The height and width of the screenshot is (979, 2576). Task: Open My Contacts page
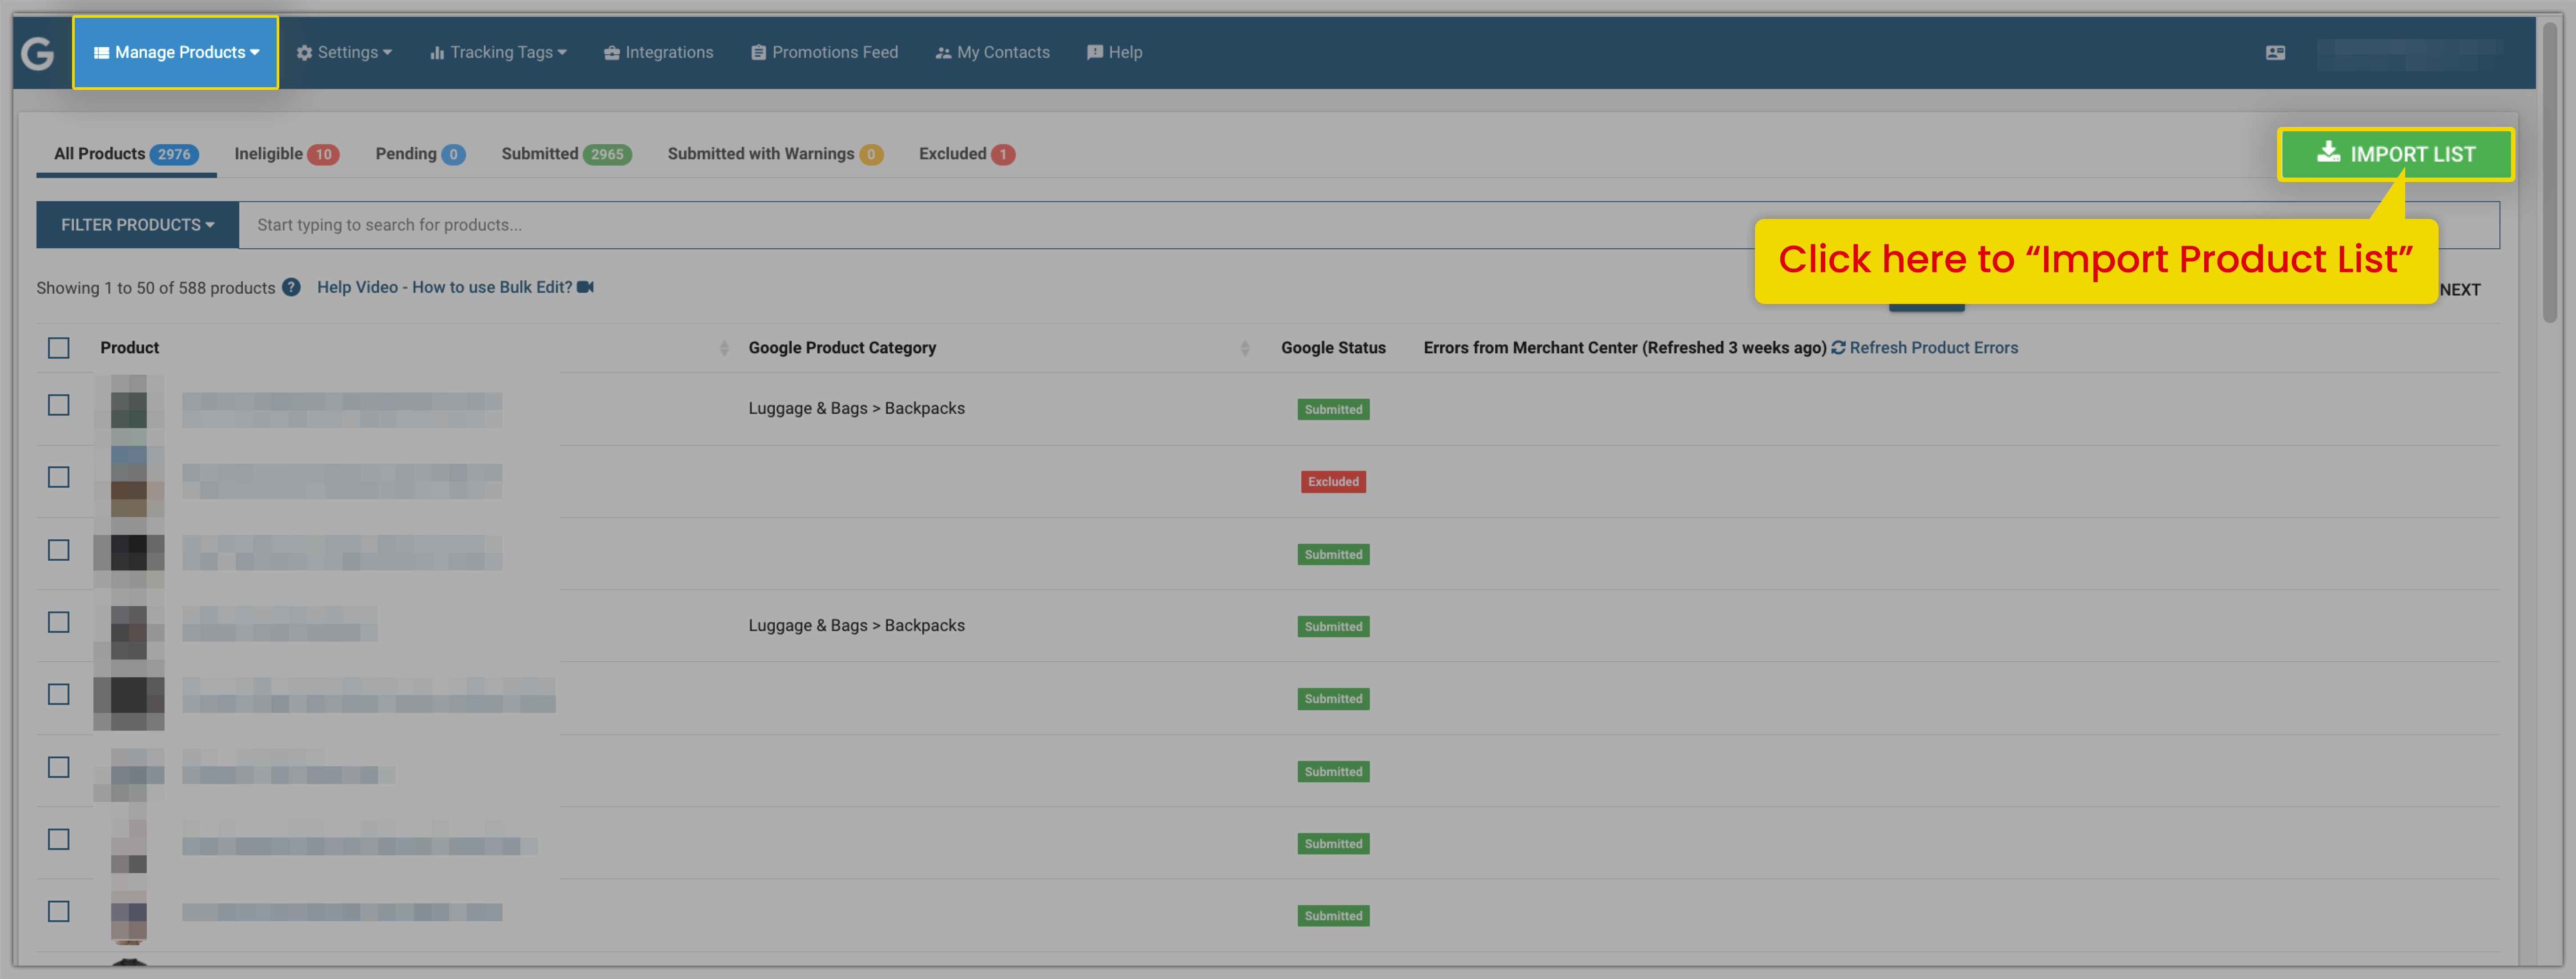[993, 52]
